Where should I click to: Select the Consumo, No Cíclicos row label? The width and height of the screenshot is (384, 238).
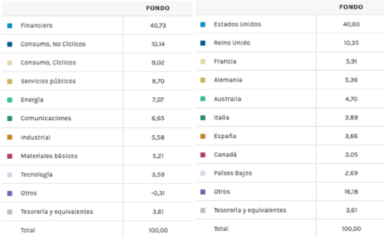pyautogui.click(x=53, y=44)
